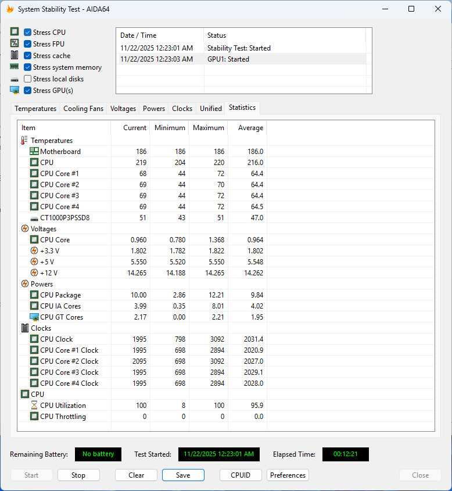This screenshot has width=452, height=491.
Task: Uncheck the Stress GPU(s) option
Action: [x=27, y=91]
